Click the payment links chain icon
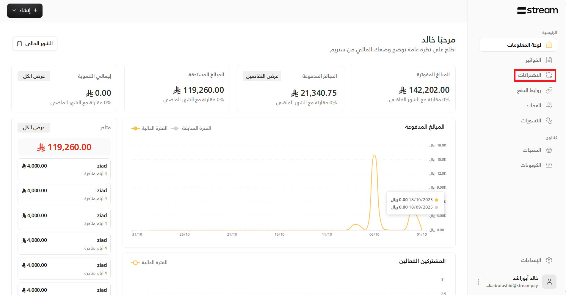The width and height of the screenshot is (566, 295). point(549,90)
